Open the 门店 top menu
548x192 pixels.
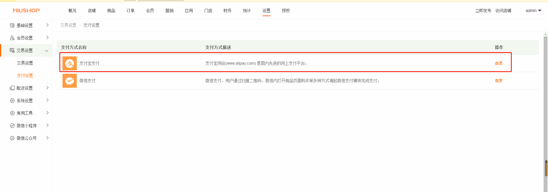click(x=208, y=11)
